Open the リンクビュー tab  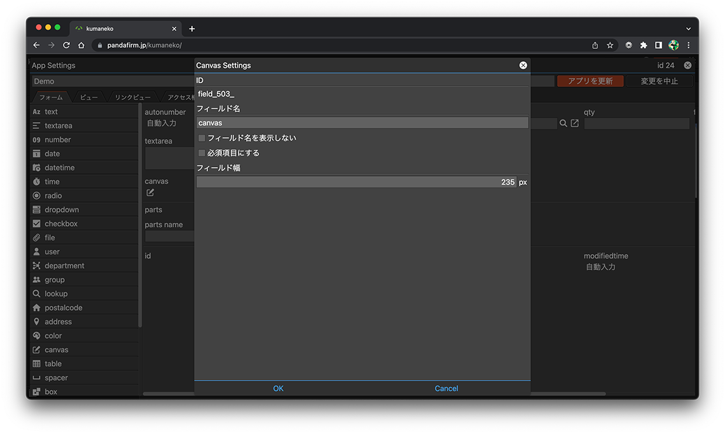132,97
